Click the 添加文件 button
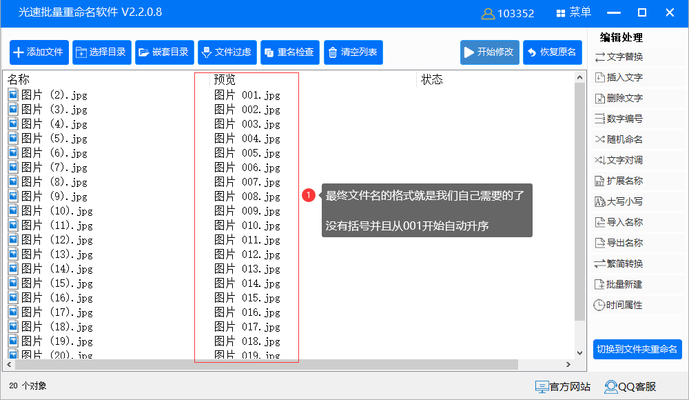The image size is (689, 400). [39, 52]
